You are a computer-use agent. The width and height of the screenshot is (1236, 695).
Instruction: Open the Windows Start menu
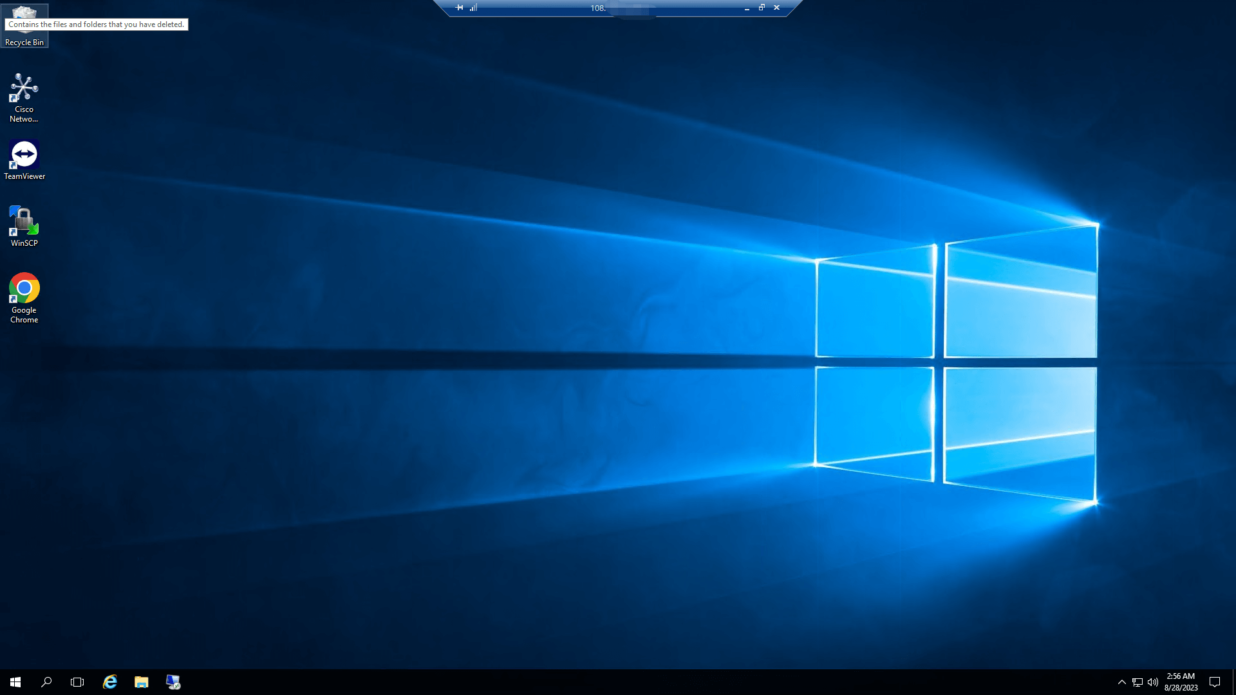(x=15, y=682)
